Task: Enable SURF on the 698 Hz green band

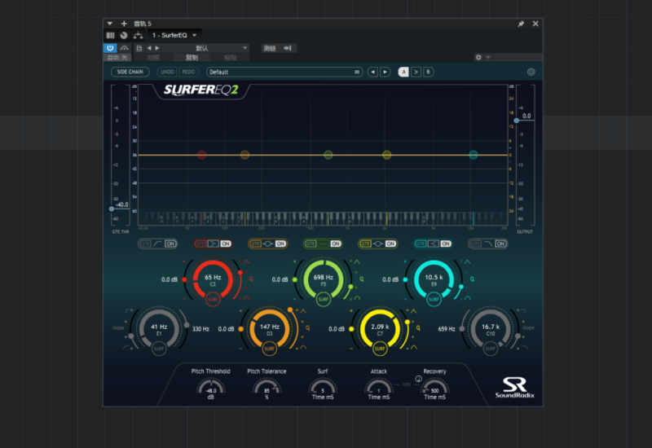Action: pos(323,299)
